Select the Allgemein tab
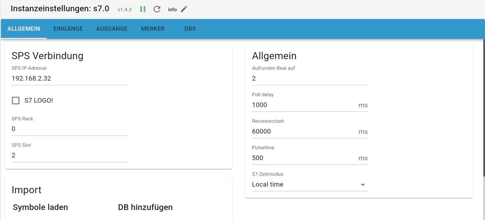The height and width of the screenshot is (220, 485). pos(23,29)
